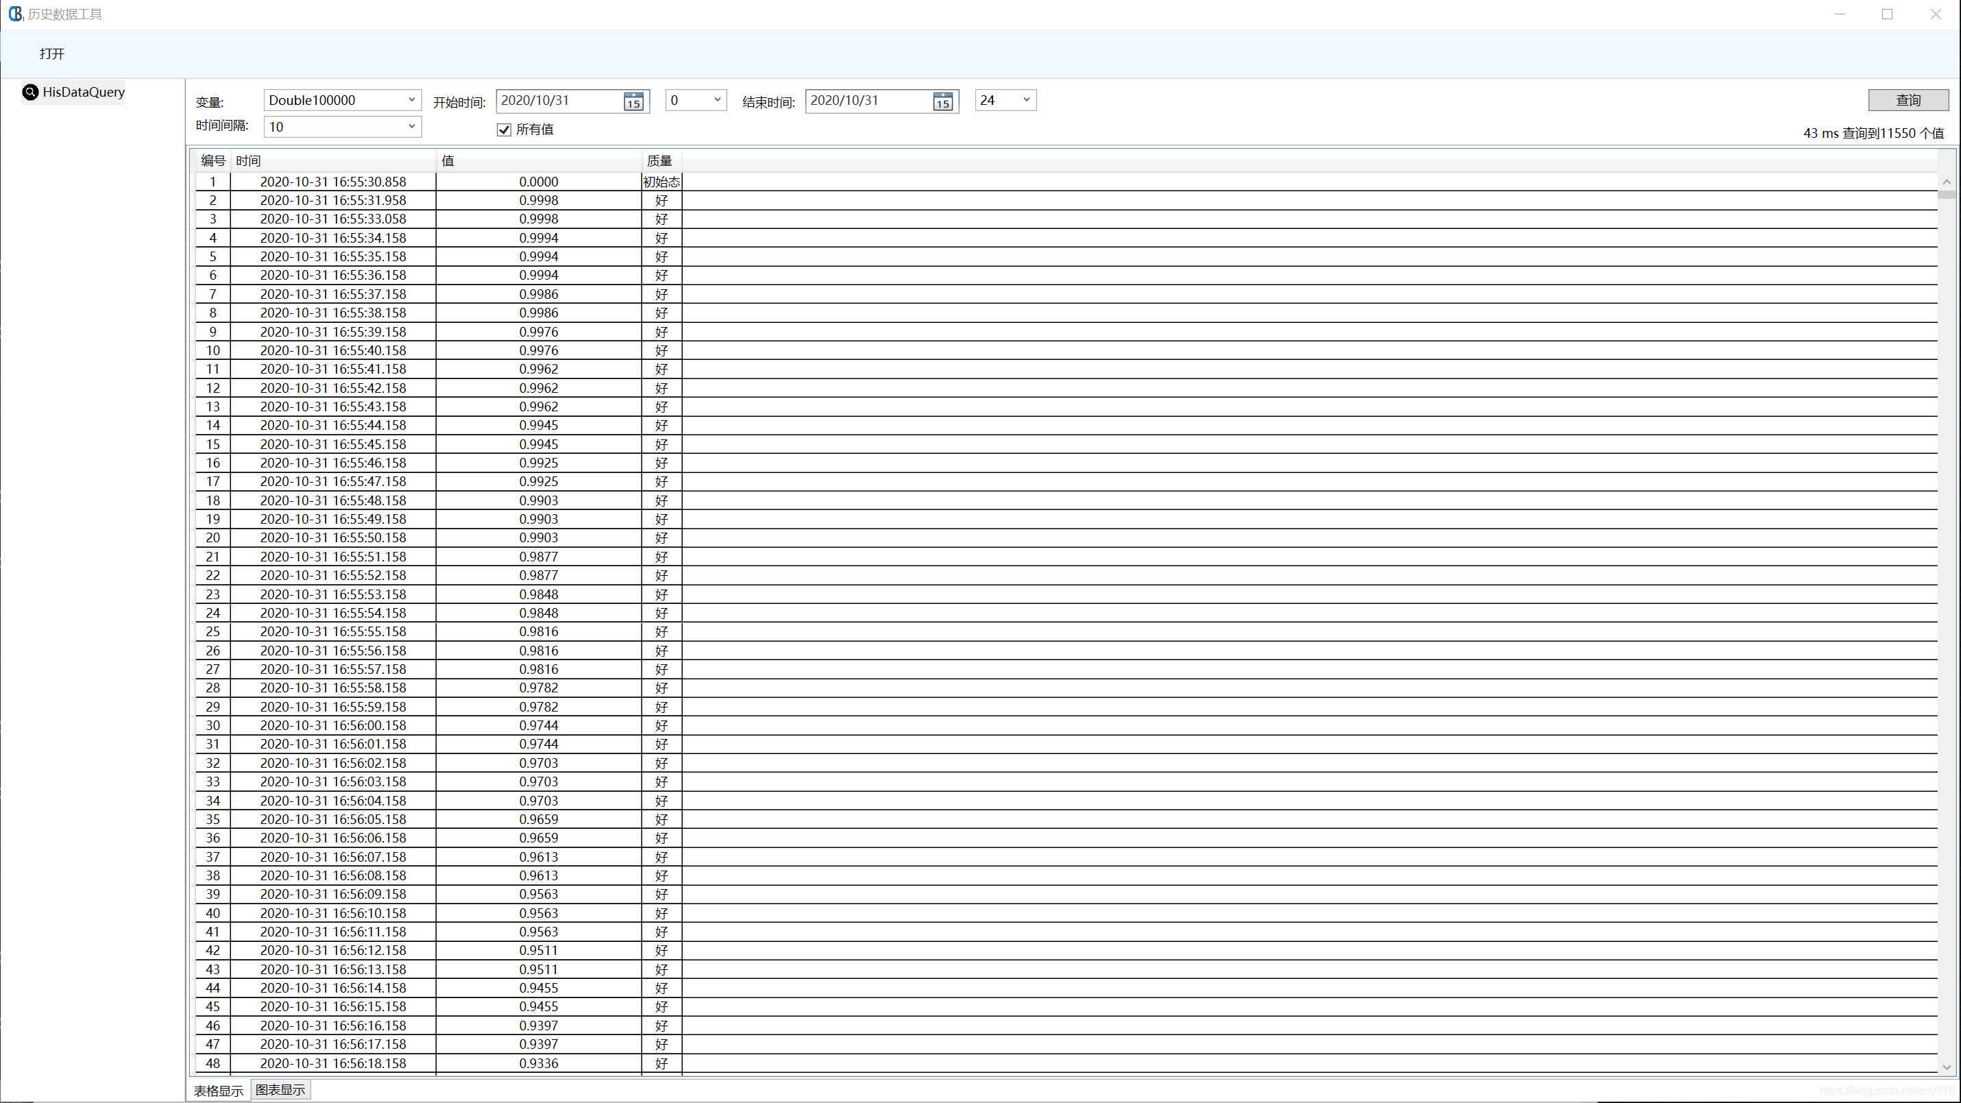Click the 质量 column header
This screenshot has width=1961, height=1103.
[x=661, y=160]
